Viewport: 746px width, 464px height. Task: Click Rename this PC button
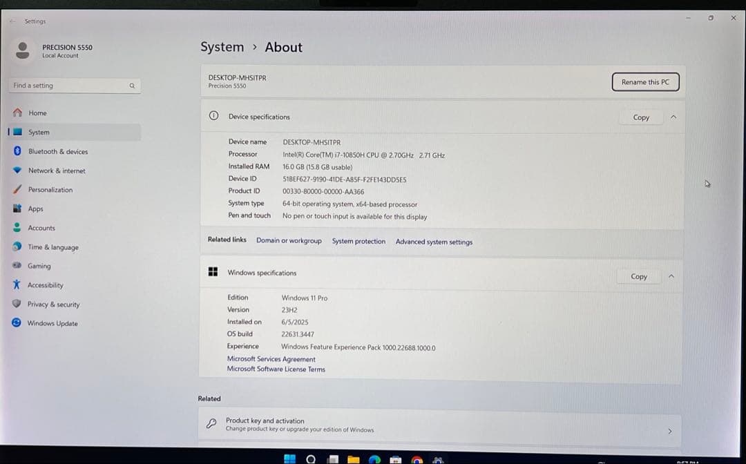click(645, 81)
